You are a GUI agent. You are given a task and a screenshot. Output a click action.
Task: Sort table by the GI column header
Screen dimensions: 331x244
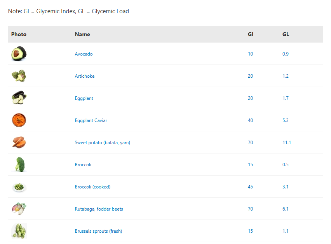(x=251, y=34)
